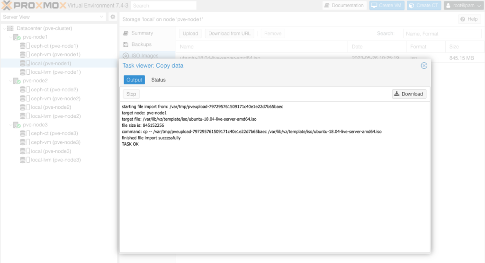Sort by the Format column header
The height and width of the screenshot is (263, 485).
[x=426, y=47]
